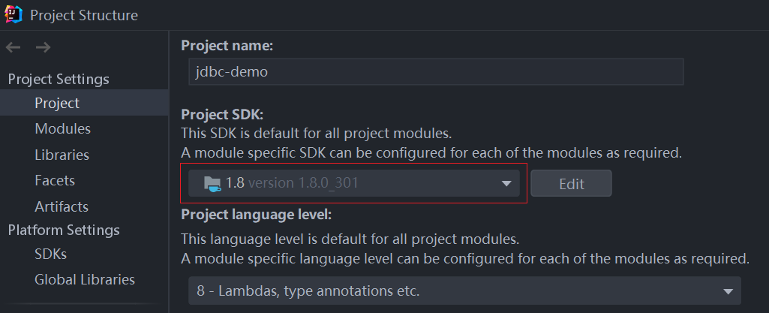Go to the Libraries section
Viewport: 769px width, 313px height.
point(62,155)
